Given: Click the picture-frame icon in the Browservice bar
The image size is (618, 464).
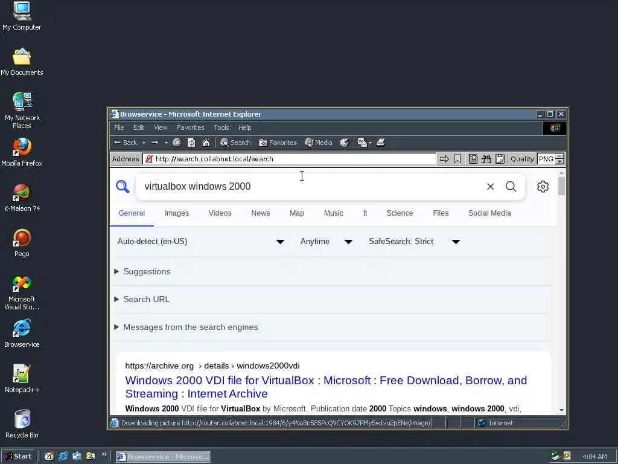Looking at the screenshot, I should click(x=473, y=159).
